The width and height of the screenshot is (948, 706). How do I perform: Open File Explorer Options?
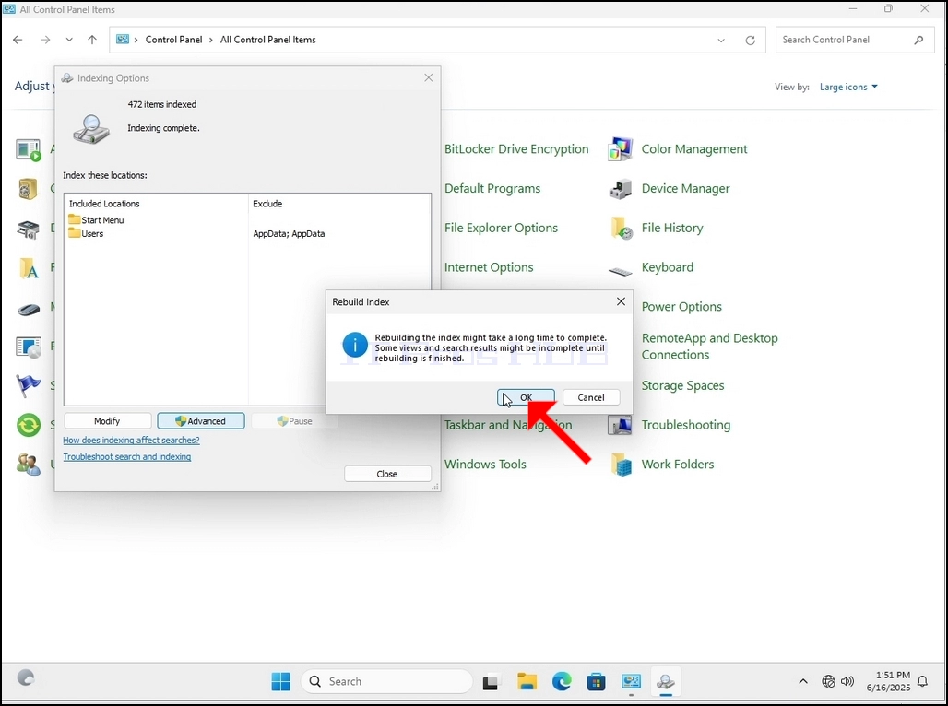tap(501, 228)
